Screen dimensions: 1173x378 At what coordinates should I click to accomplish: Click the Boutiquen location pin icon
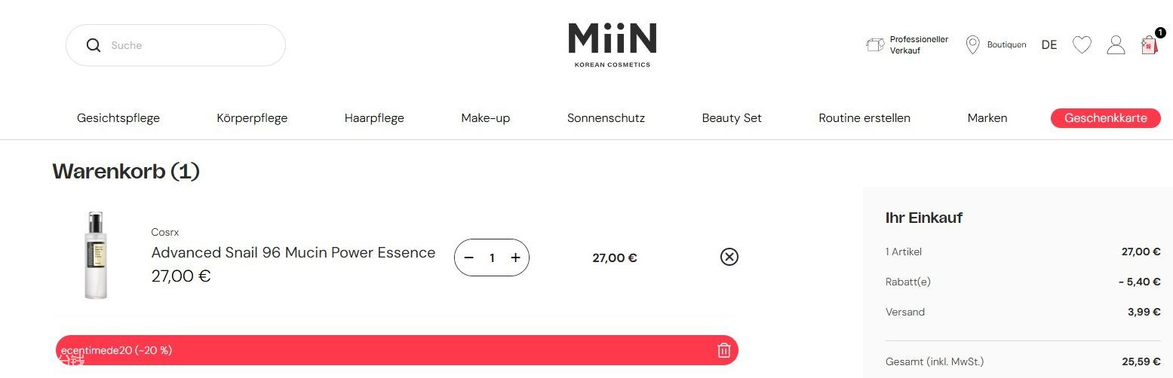click(972, 45)
